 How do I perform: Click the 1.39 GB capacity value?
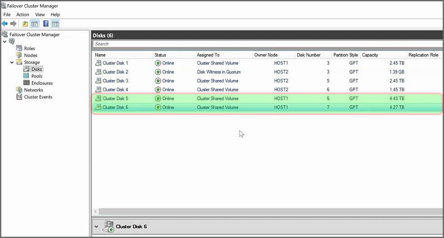[x=397, y=72]
